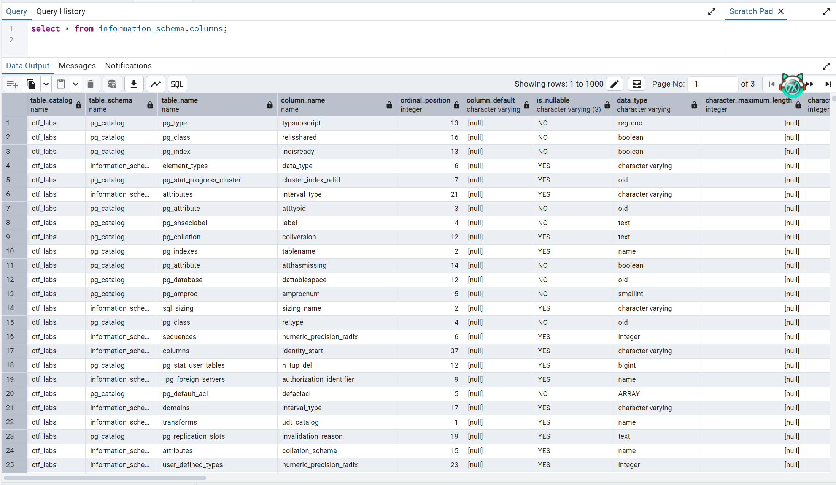Click the horizontal scrollbar under the grid
Screen dimensions: 836x485
coord(105,477)
